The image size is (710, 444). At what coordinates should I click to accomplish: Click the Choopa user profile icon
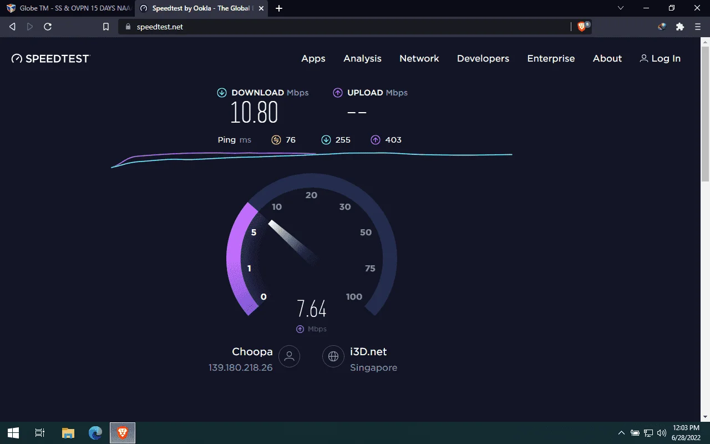point(289,356)
